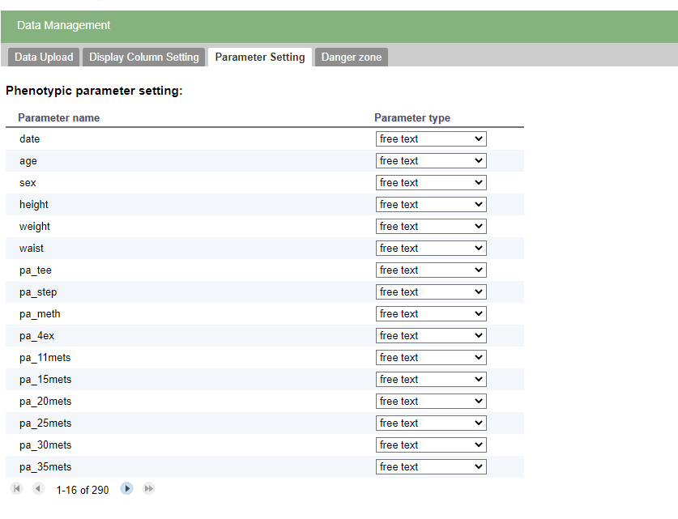Open pa_meth parameter type dropdown
Screen dimensions: 678x519
coord(431,313)
